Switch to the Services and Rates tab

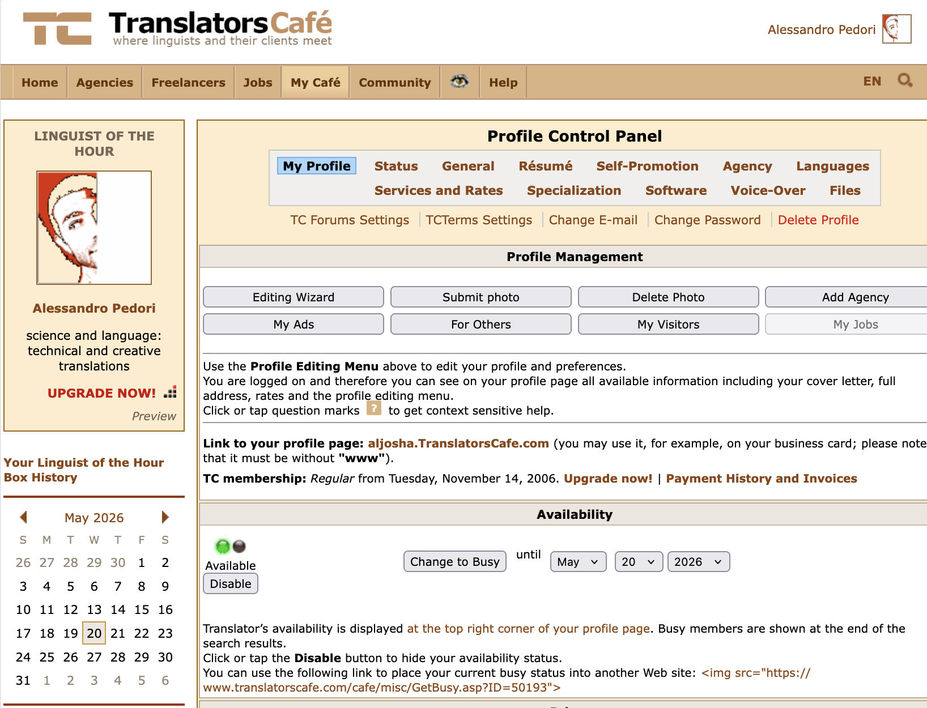pos(439,190)
